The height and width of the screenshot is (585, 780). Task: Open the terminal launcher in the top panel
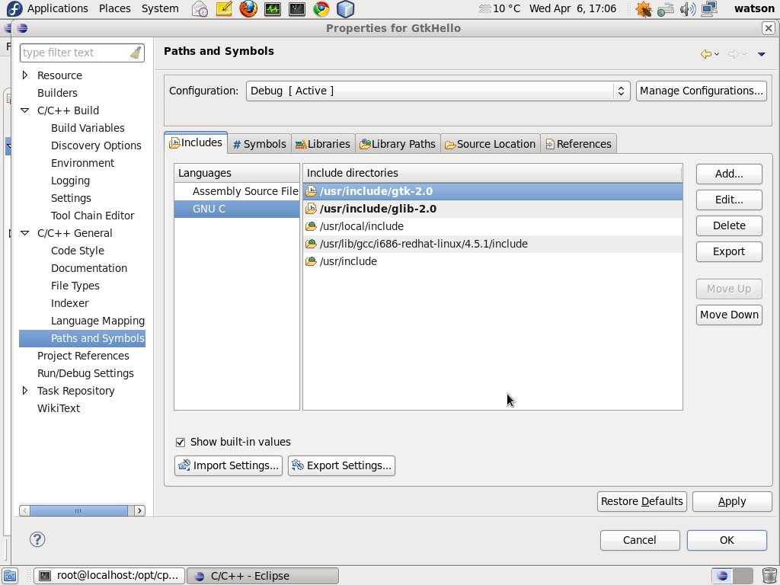[x=297, y=9]
